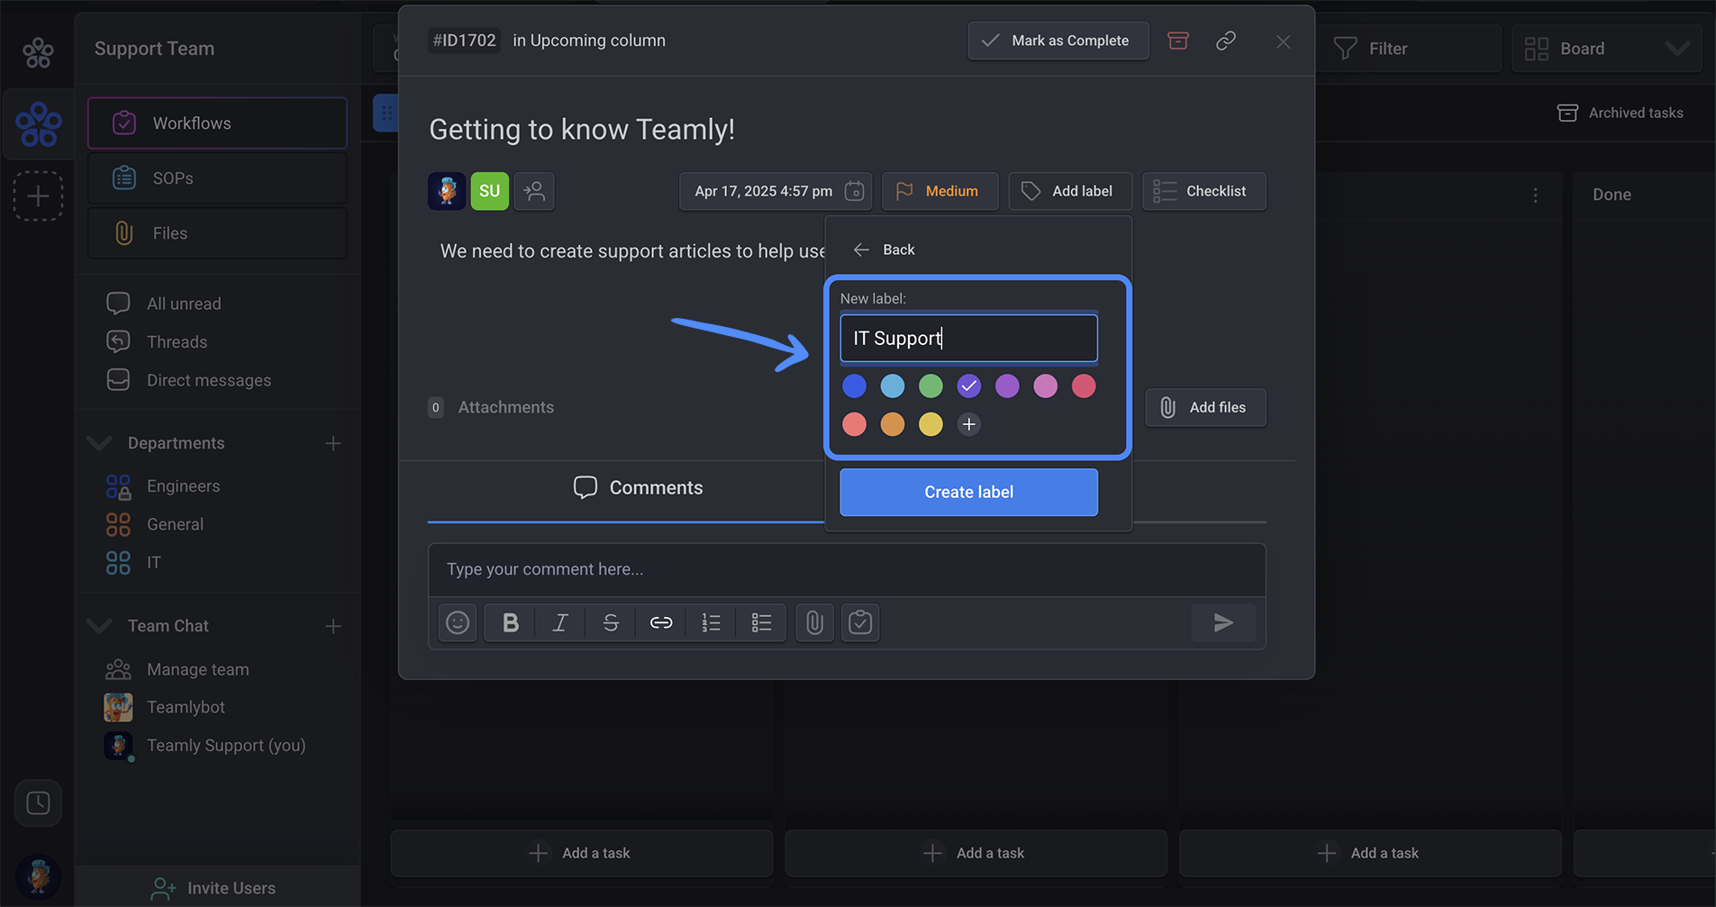Image resolution: width=1716 pixels, height=907 pixels.
Task: Open the due date Apr 17, 2025 picker
Action: [776, 191]
